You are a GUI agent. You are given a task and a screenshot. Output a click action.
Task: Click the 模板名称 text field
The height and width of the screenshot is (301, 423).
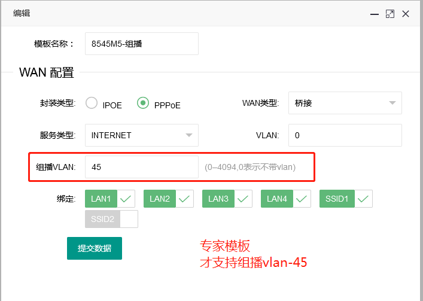pyautogui.click(x=141, y=44)
